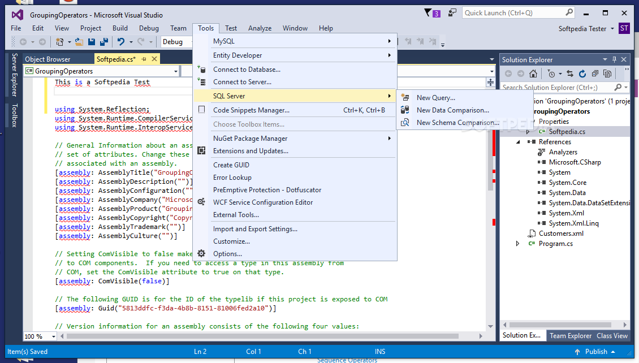This screenshot has height=363, width=639.
Task: Open Solution Explorer window position dropdown
Action: point(605,59)
